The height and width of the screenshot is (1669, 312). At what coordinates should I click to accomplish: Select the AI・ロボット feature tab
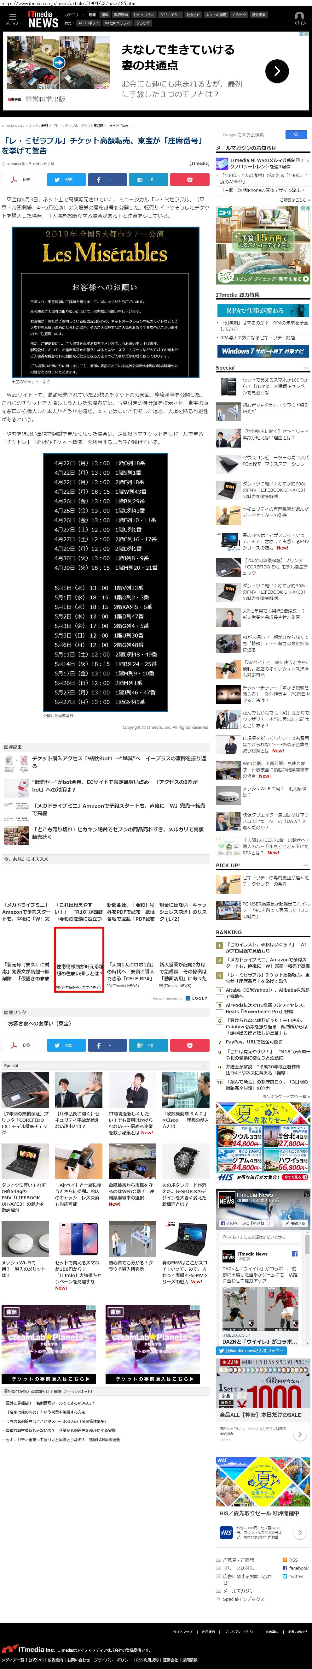pyautogui.click(x=89, y=23)
